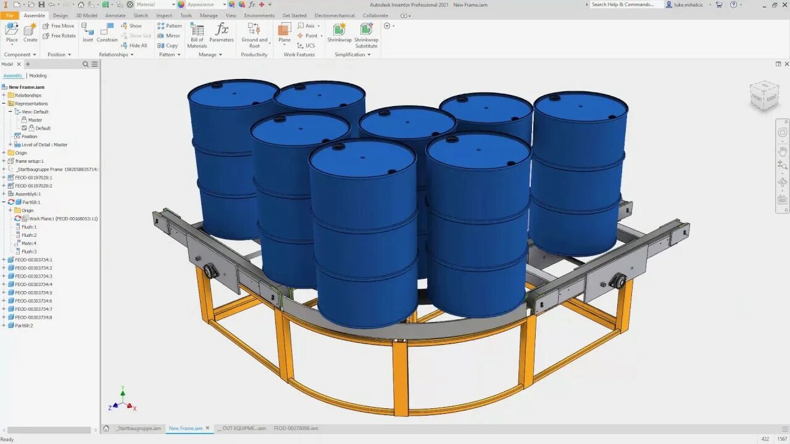This screenshot has height=444, width=790.
Task: Close the New Frame.iam document tab
Action: [x=207, y=428]
